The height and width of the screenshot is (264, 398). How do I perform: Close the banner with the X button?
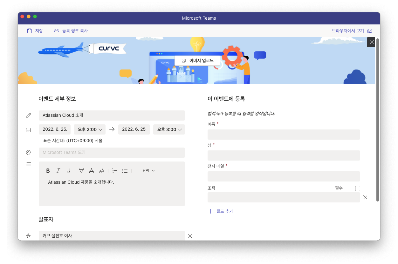coord(372,42)
